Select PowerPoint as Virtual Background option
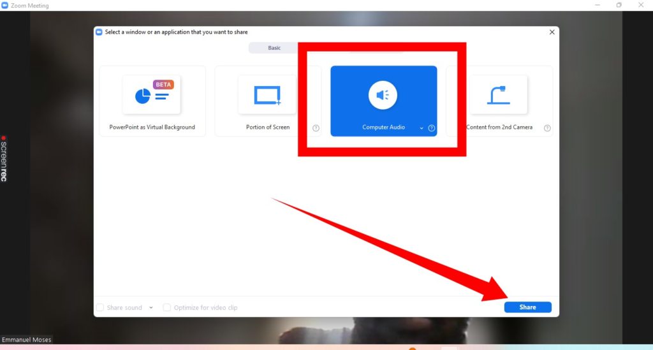The width and height of the screenshot is (653, 350). [152, 101]
